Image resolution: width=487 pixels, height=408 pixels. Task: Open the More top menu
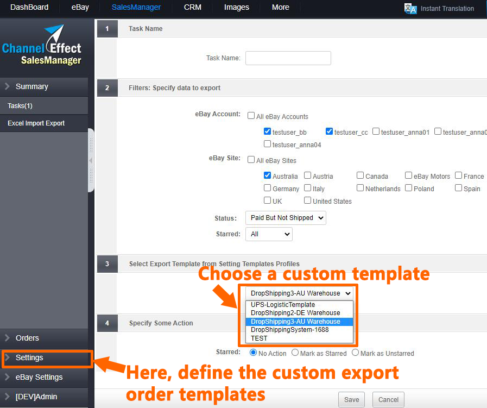click(281, 7)
